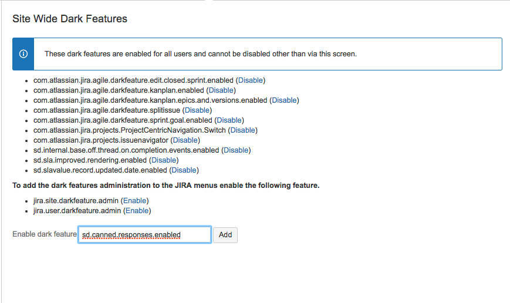Click the bold JIRA menus instruction text
This screenshot has width=510, height=303.
[166, 186]
